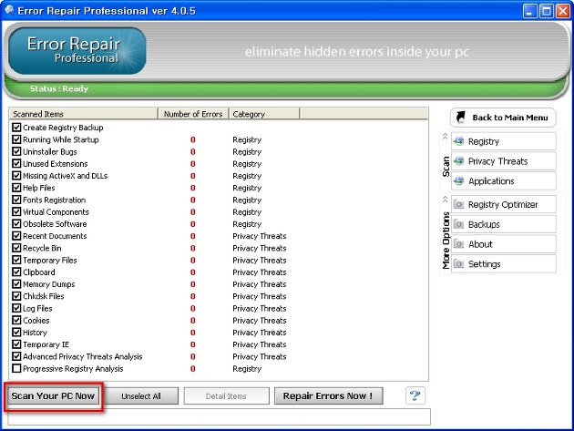The width and height of the screenshot is (574, 431).
Task: Click the Unselect All button
Action: (x=141, y=396)
